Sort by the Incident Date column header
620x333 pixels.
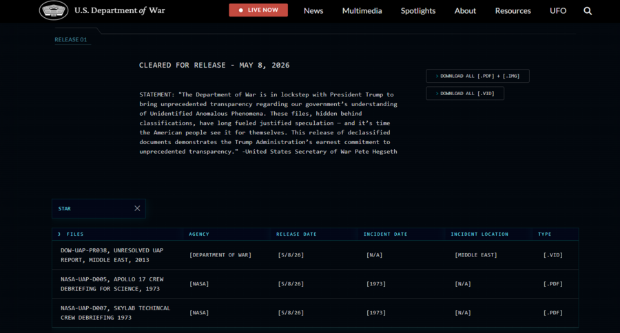pyautogui.click(x=385, y=234)
